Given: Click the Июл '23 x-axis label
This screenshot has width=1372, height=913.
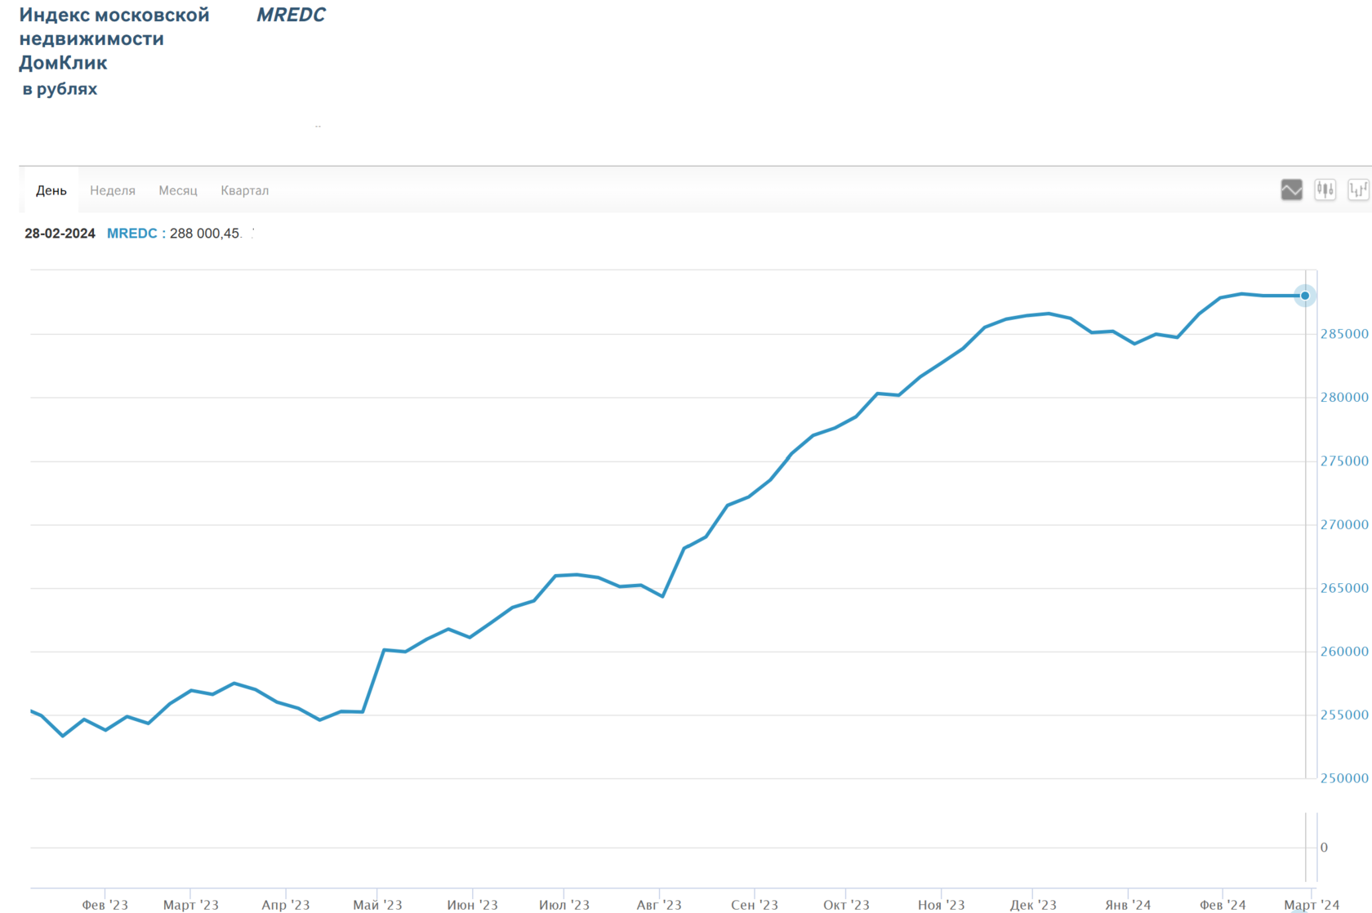Looking at the screenshot, I should click(564, 905).
